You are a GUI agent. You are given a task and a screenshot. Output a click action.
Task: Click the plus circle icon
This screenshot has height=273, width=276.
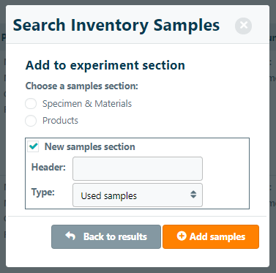pos(182,236)
